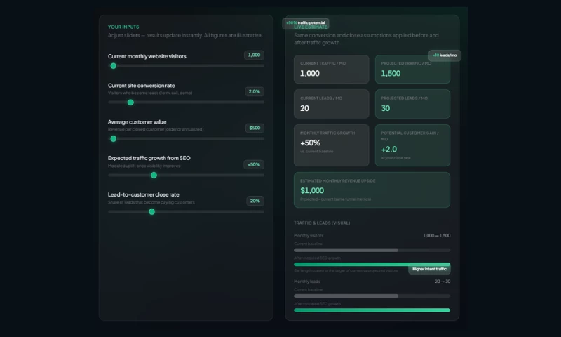561x337 pixels.
Task: Click the expected SEO traffic growth slider handle
Action: pyautogui.click(x=154, y=176)
